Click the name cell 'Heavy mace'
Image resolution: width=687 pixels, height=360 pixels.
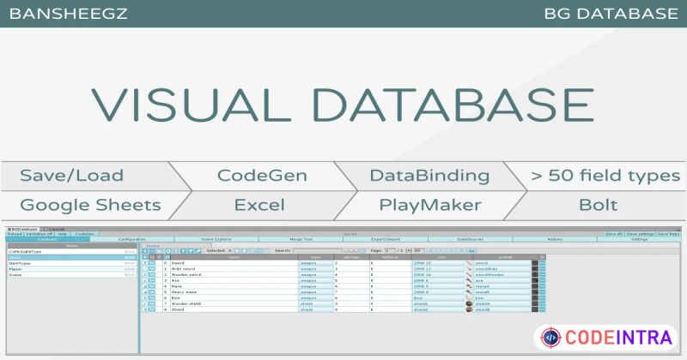point(234,291)
